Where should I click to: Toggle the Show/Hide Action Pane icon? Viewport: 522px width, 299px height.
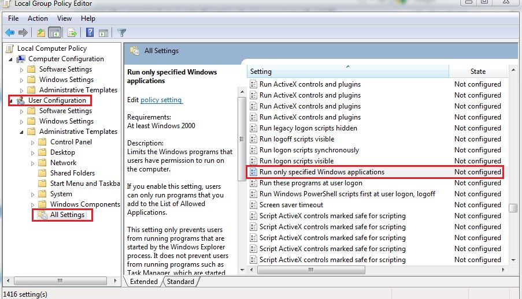103,33
